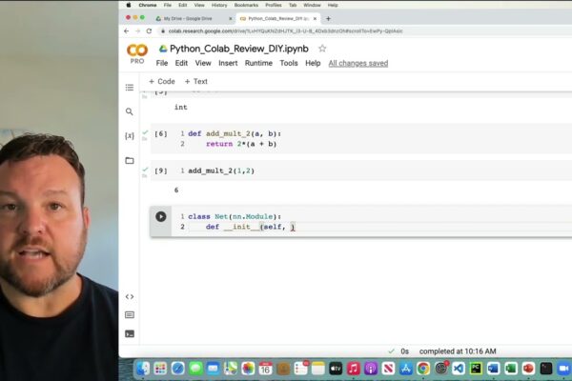Viewport: 572px width, 381px height.
Task: Open Safari from the Dock
Action: point(178,369)
